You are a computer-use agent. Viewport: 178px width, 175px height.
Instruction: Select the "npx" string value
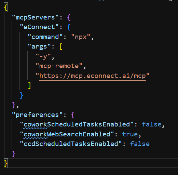(81, 37)
